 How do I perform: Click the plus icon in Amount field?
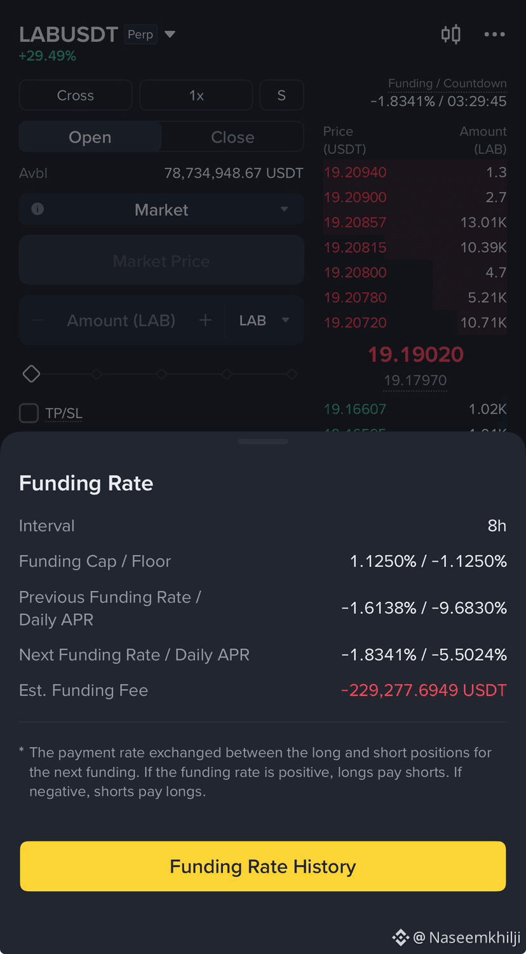pos(205,320)
